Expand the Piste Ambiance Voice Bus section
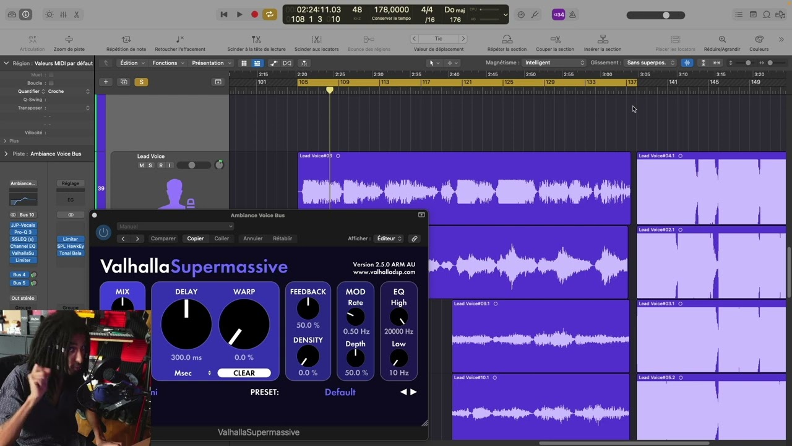 coord(6,154)
